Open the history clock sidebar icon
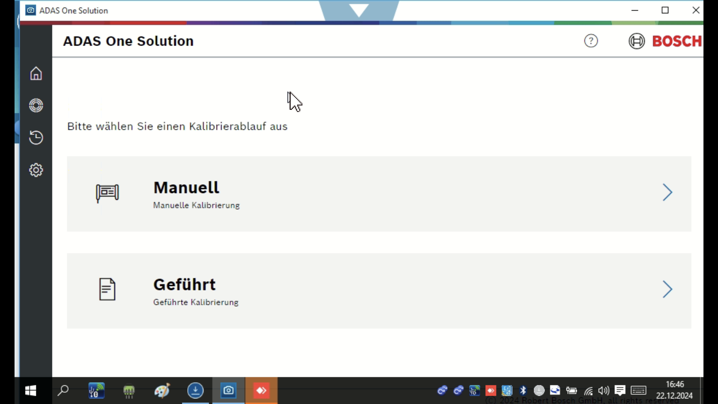Image resolution: width=718 pixels, height=404 pixels. pos(36,137)
